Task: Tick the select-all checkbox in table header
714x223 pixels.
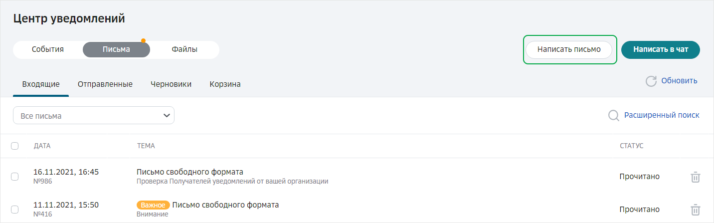Action: pos(14,146)
